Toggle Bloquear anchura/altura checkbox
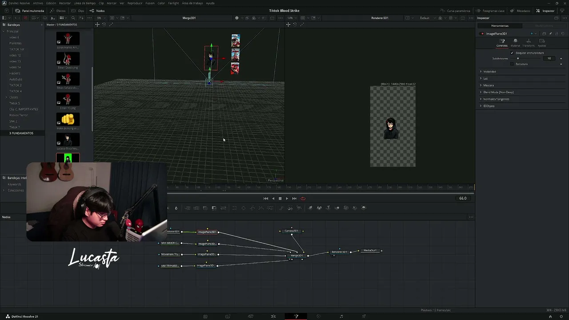The image size is (569, 320). (x=512, y=53)
